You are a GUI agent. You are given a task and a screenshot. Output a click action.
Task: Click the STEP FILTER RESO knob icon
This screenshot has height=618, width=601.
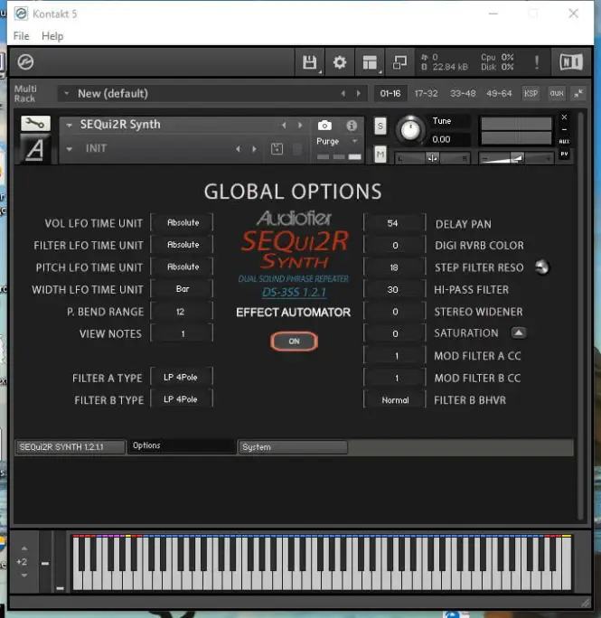click(x=542, y=267)
